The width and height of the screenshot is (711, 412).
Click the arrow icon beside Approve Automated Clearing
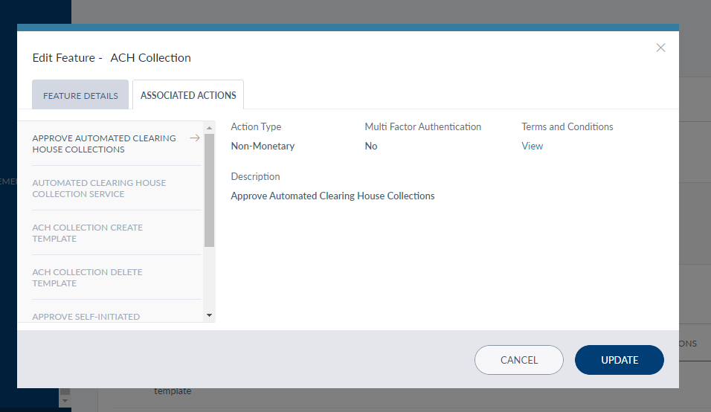pos(195,138)
